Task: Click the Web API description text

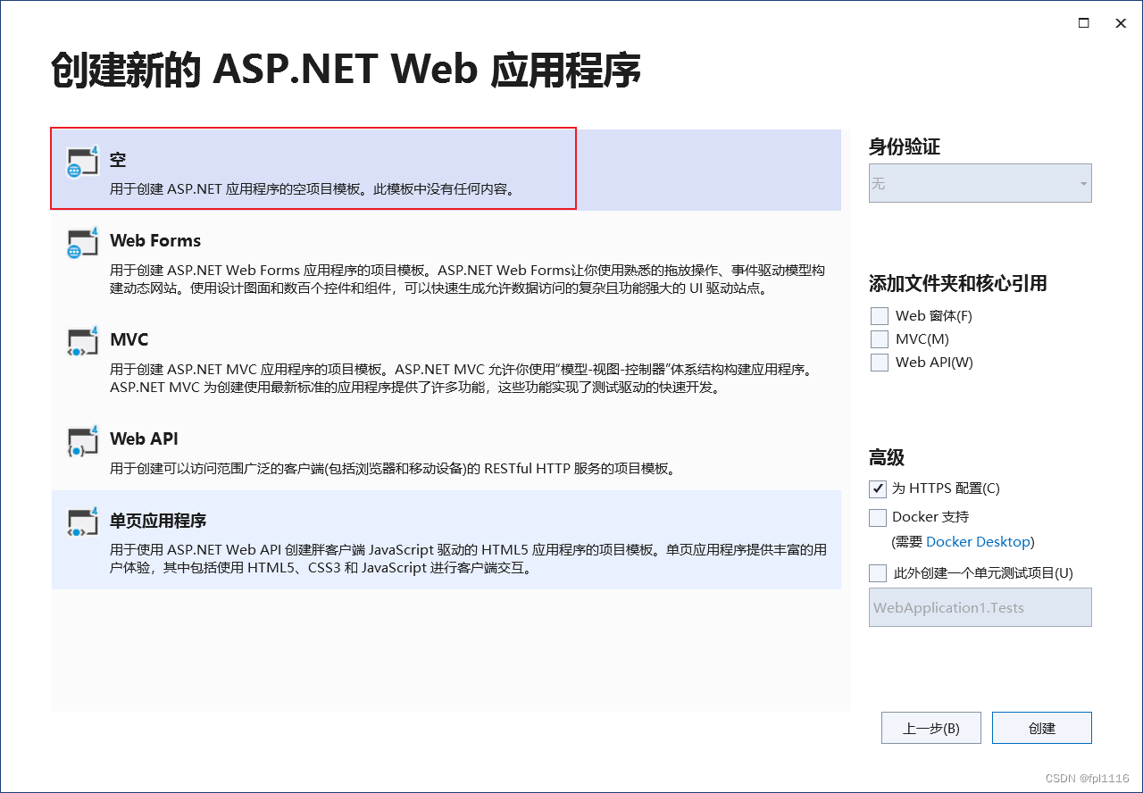Action: click(392, 469)
